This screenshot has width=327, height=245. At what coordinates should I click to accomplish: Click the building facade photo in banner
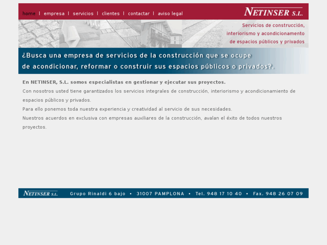(161, 34)
